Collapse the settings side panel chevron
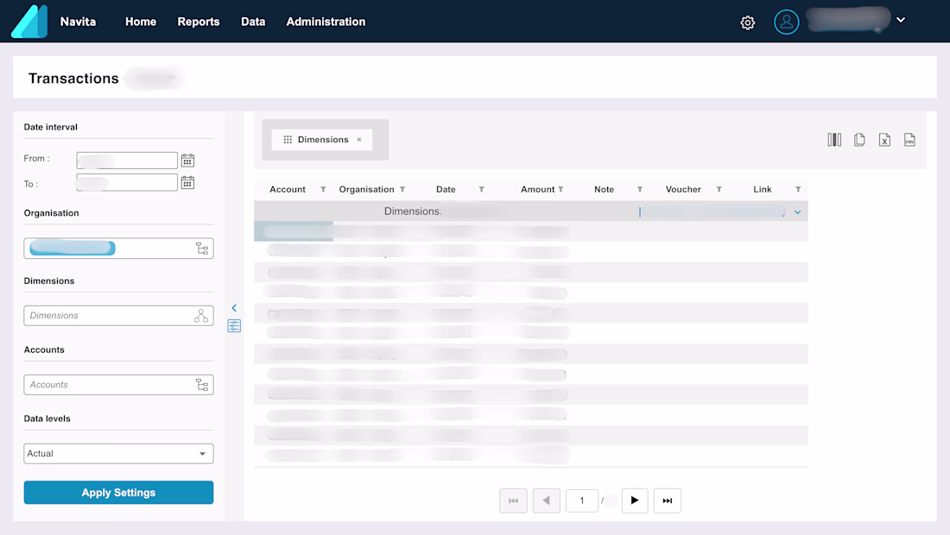The height and width of the screenshot is (535, 950). (234, 308)
